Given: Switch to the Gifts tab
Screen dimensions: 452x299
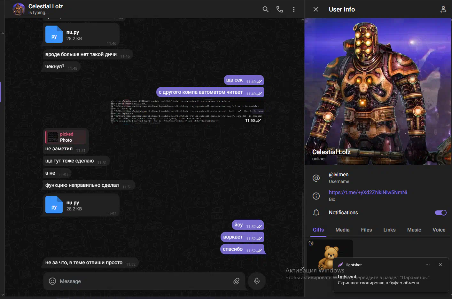Looking at the screenshot, I should tap(318, 230).
